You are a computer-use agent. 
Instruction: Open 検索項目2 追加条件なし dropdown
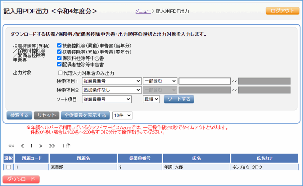(112, 90)
